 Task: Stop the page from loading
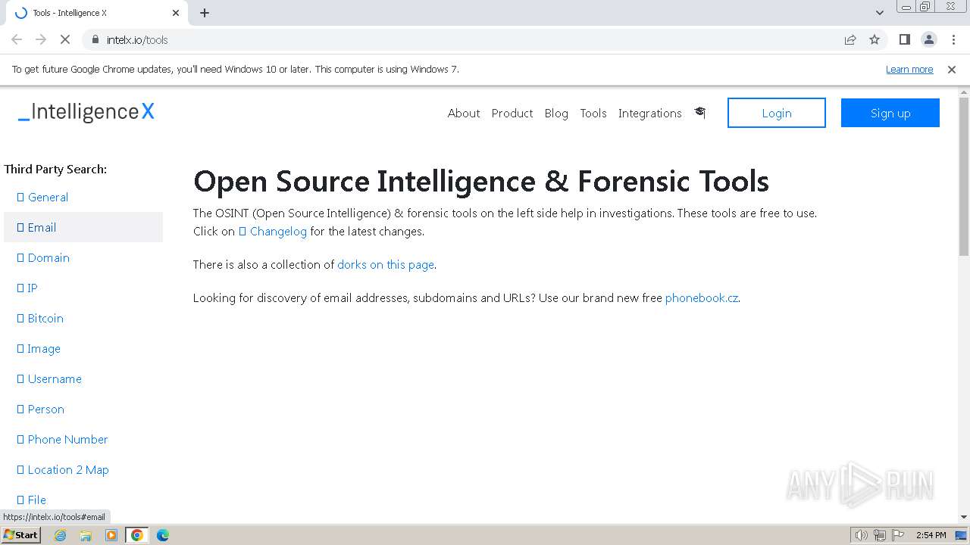(x=65, y=39)
